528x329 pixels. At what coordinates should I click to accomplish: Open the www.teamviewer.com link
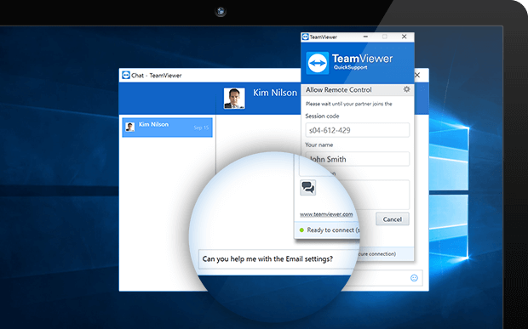tap(326, 214)
